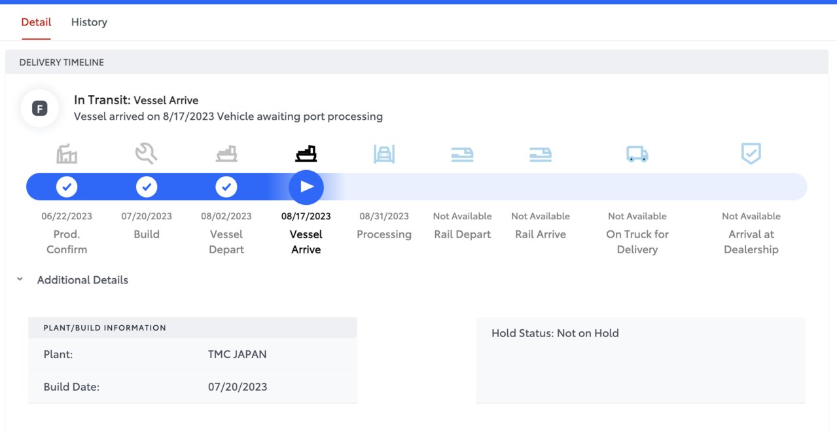The height and width of the screenshot is (432, 837).
Task: Click the Vessel Depart label
Action: point(226,242)
